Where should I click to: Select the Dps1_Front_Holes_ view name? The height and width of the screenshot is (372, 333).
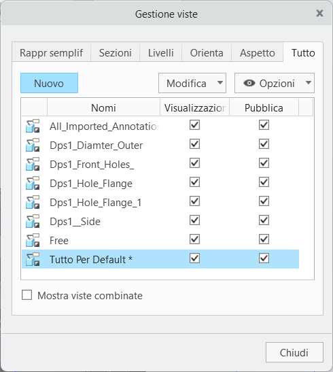(92, 165)
